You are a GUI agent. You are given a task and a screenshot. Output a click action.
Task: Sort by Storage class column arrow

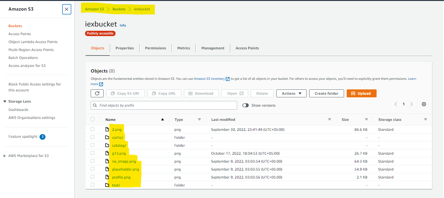pyautogui.click(x=425, y=120)
